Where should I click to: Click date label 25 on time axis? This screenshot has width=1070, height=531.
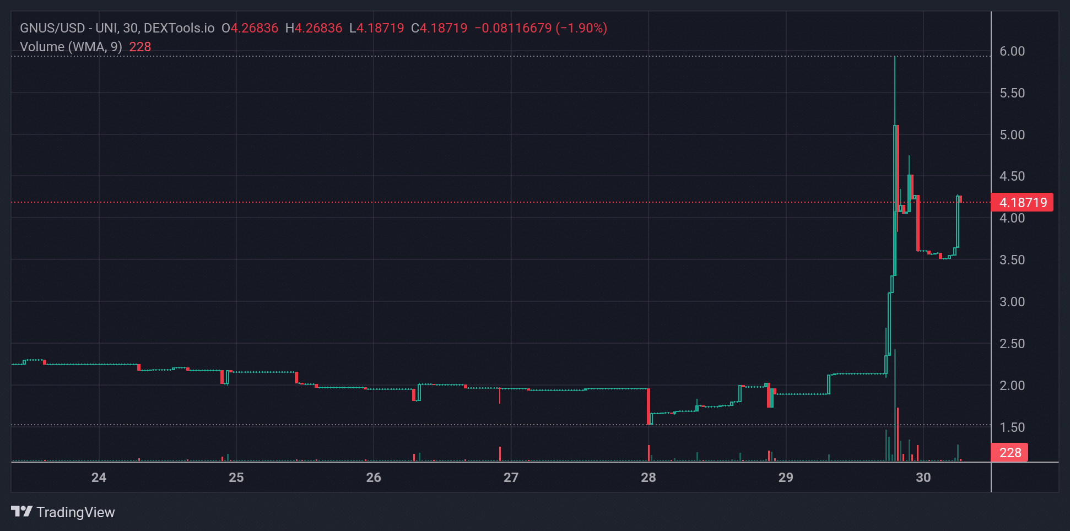[x=236, y=478]
